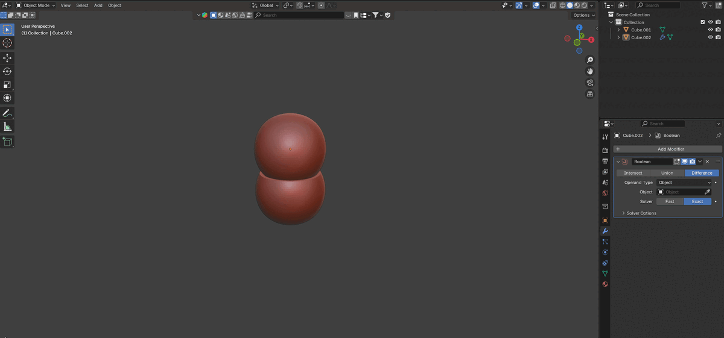Switch the Boolean operation to Union
Image resolution: width=724 pixels, height=338 pixels.
click(x=667, y=173)
